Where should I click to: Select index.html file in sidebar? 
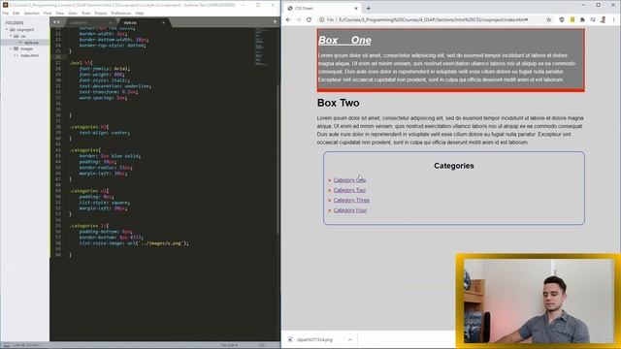(x=30, y=55)
